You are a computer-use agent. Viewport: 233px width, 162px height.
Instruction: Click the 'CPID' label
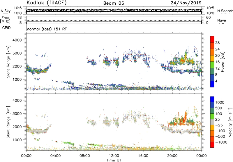pyautogui.click(x=6, y=28)
